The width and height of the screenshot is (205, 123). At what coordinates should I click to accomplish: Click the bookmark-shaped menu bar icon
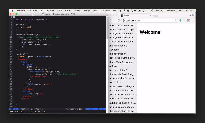point(124,11)
